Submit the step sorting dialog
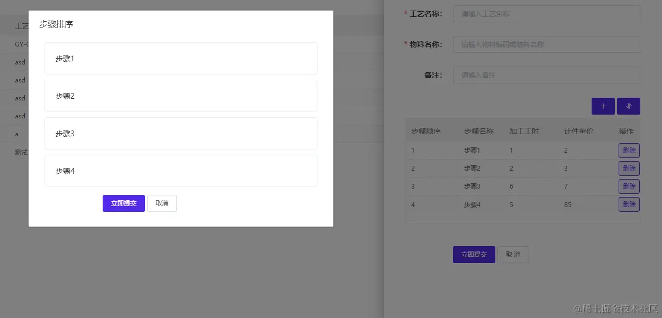Viewport: 662px width, 318px height. point(124,203)
